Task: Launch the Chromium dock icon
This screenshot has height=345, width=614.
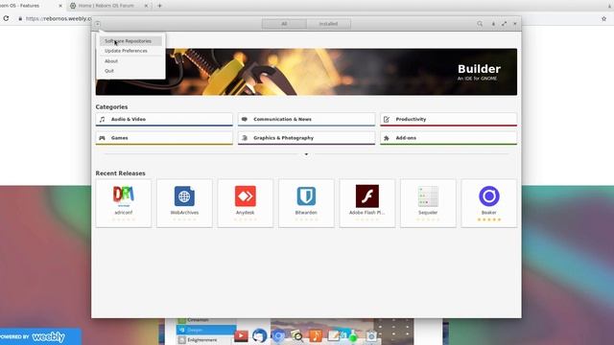Action: [x=278, y=336]
